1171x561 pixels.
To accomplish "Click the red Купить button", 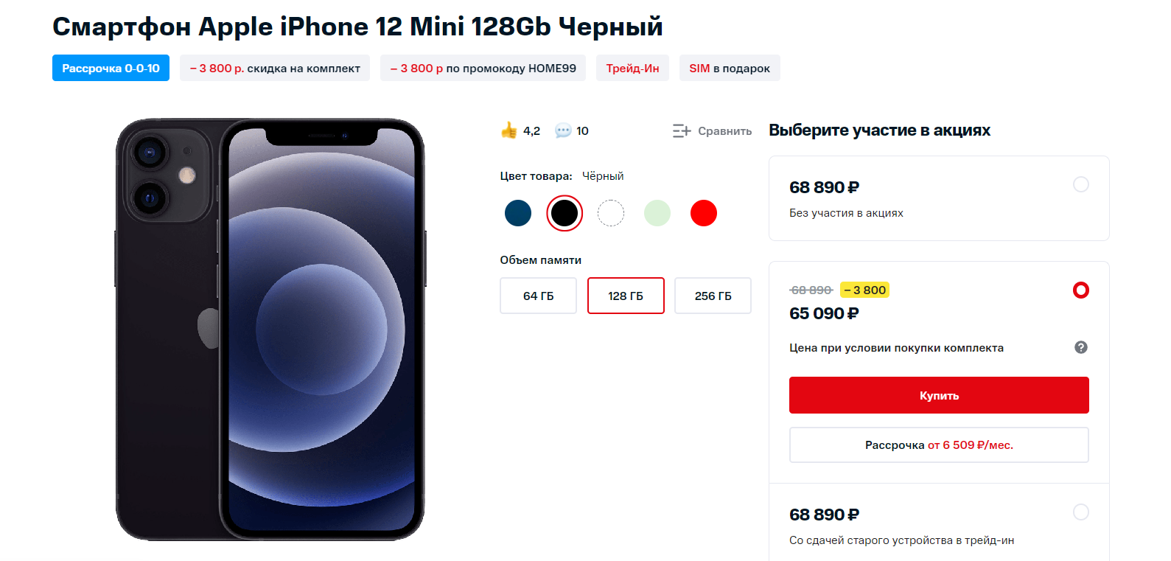I will 939,395.
